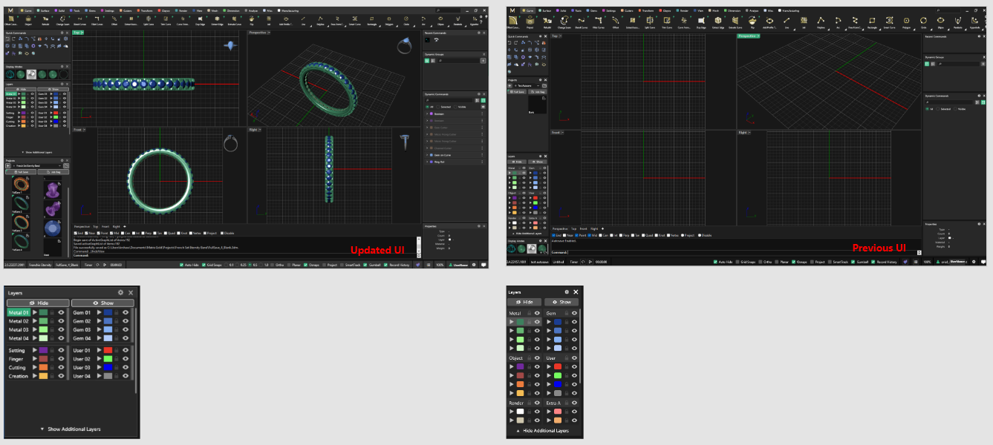Click the purple Setting layer color swatch
The height and width of the screenshot is (445, 993).
[x=43, y=350]
